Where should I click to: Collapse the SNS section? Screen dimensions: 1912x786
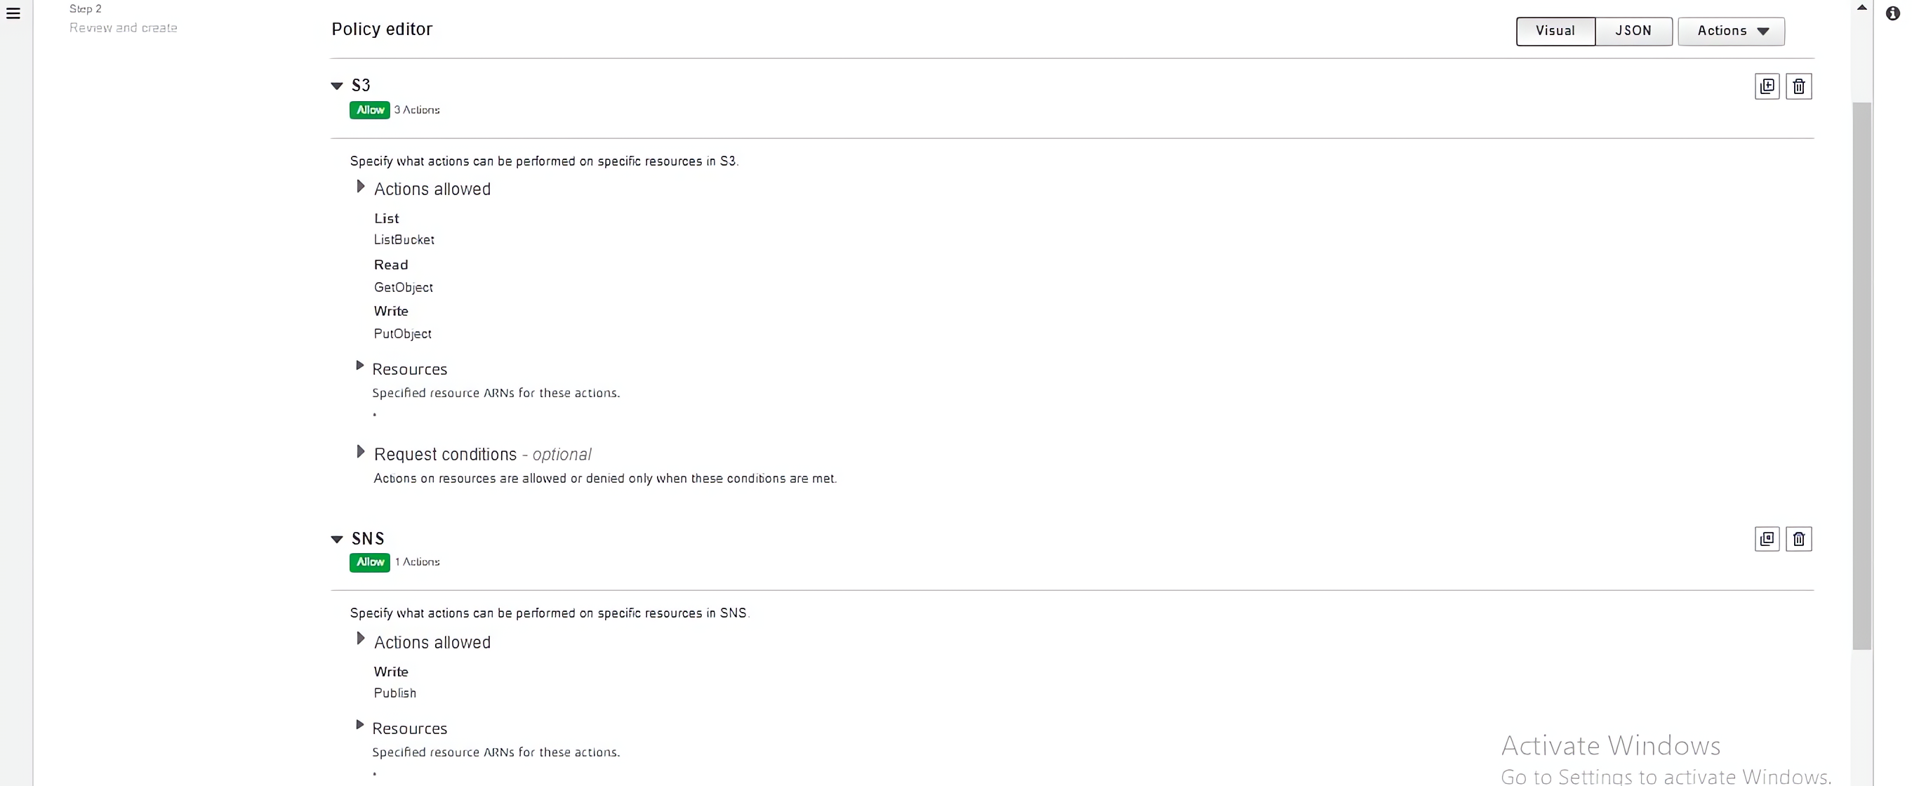click(x=337, y=539)
